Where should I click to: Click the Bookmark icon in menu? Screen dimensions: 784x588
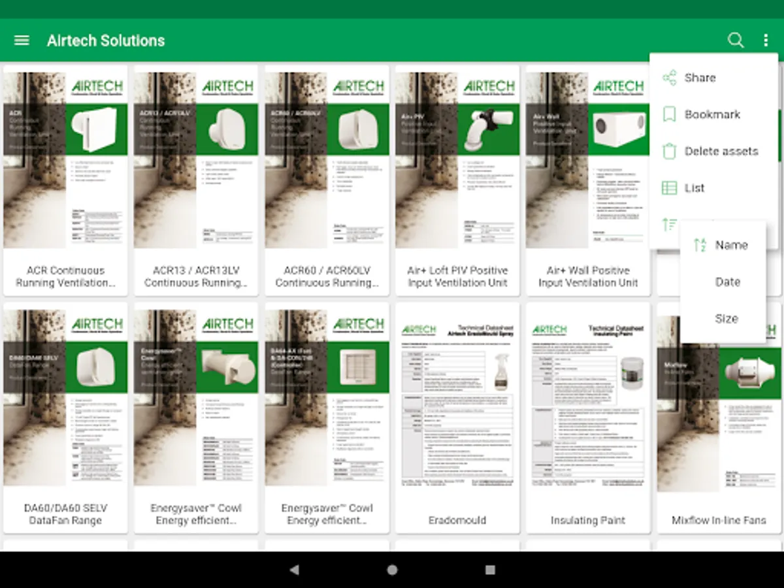[670, 114]
